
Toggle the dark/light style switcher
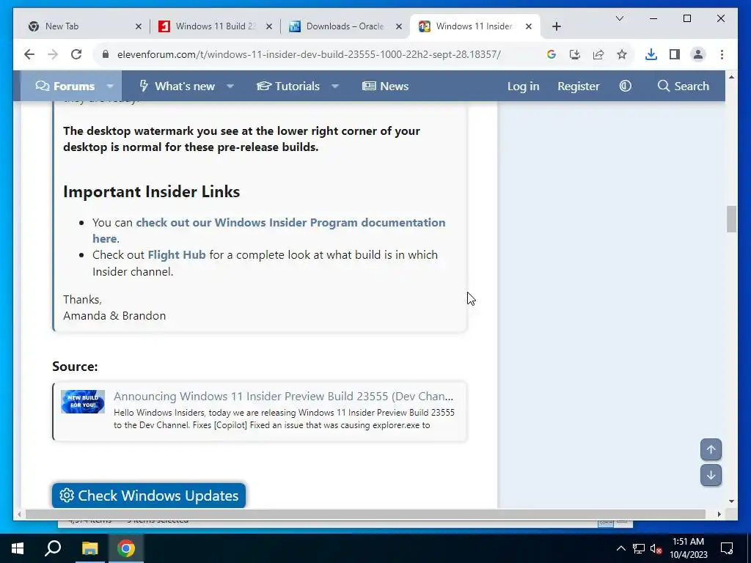(625, 87)
